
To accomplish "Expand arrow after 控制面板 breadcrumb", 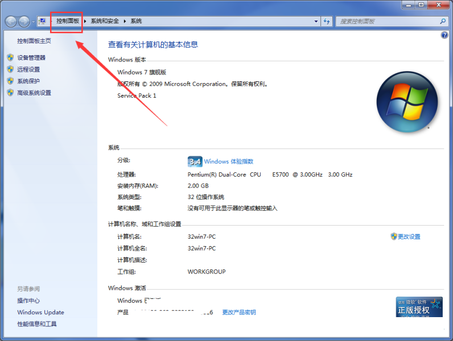I will [85, 21].
